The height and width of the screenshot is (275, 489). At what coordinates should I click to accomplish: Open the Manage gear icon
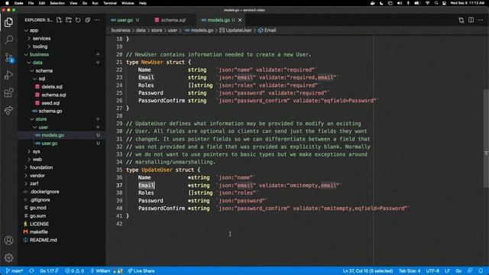pyautogui.click(x=8, y=257)
